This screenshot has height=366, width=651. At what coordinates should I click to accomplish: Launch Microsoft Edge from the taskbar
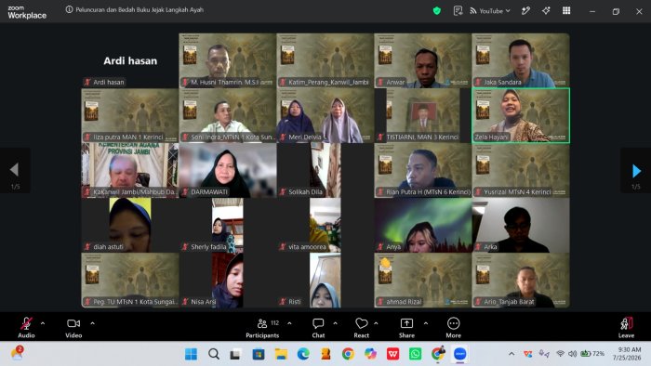coord(303,354)
